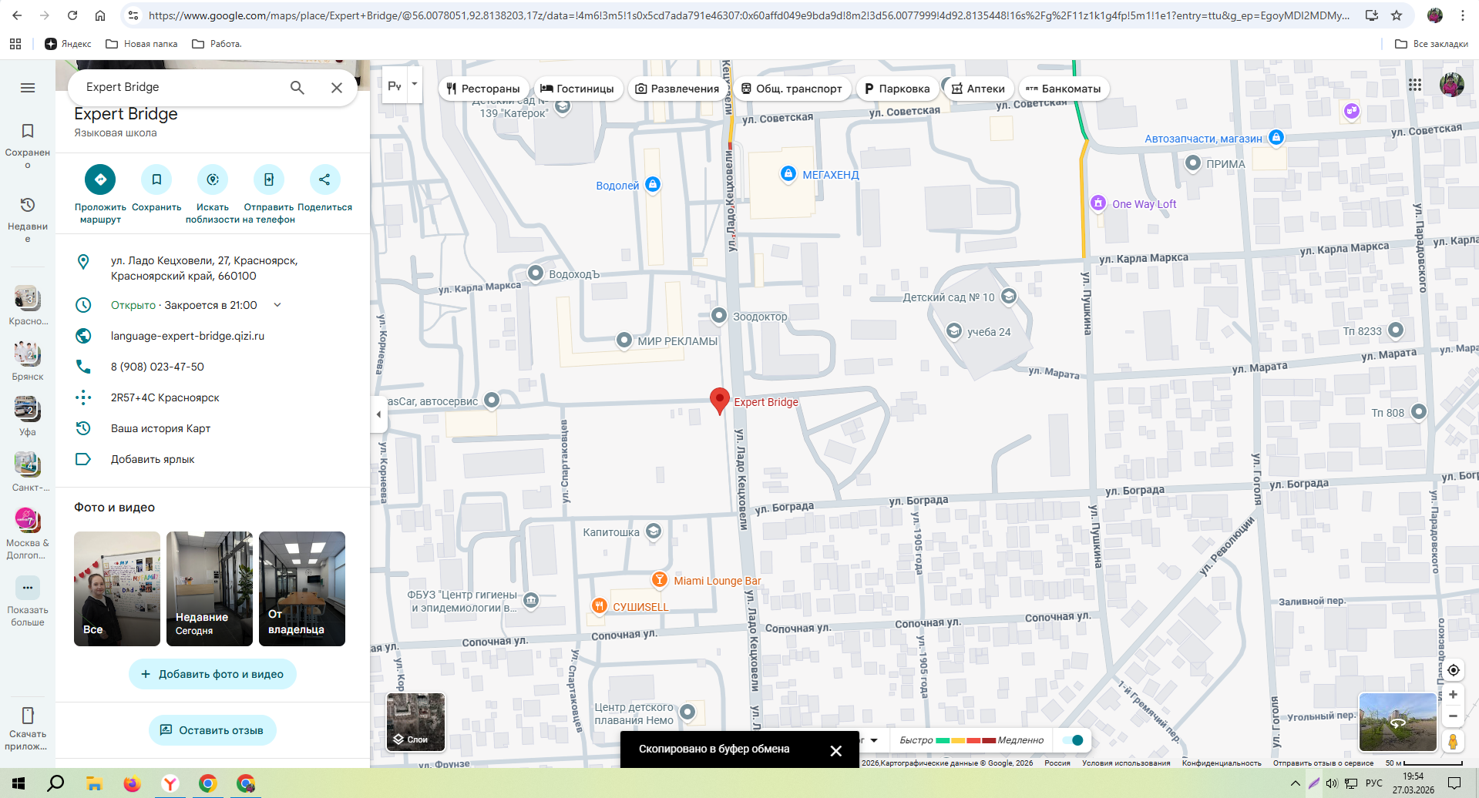Open Ваша история Карт
Image resolution: width=1479 pixels, height=798 pixels.
coord(160,428)
